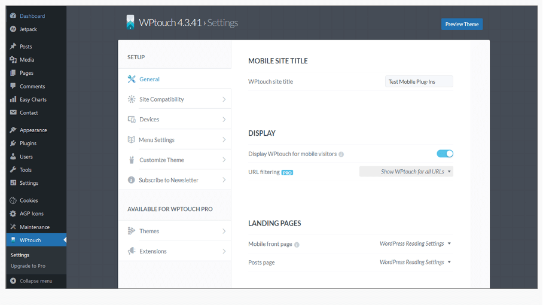Click the Extensions megaphone icon

tap(132, 251)
